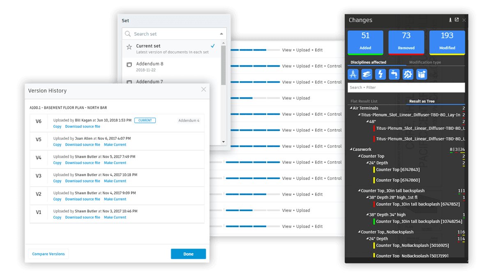Click the Done button

tap(188, 254)
